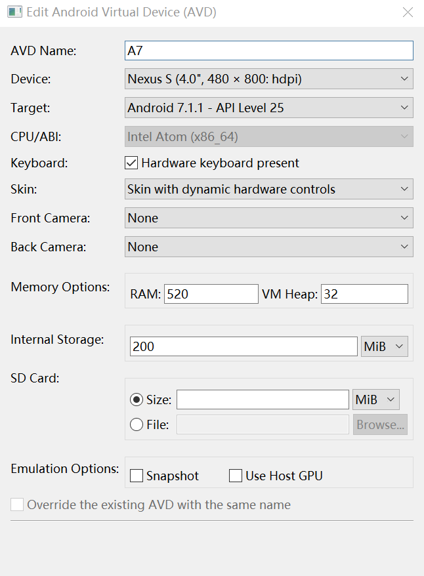This screenshot has height=576, width=424.
Task: Click the RAM input field
Action: (x=211, y=295)
